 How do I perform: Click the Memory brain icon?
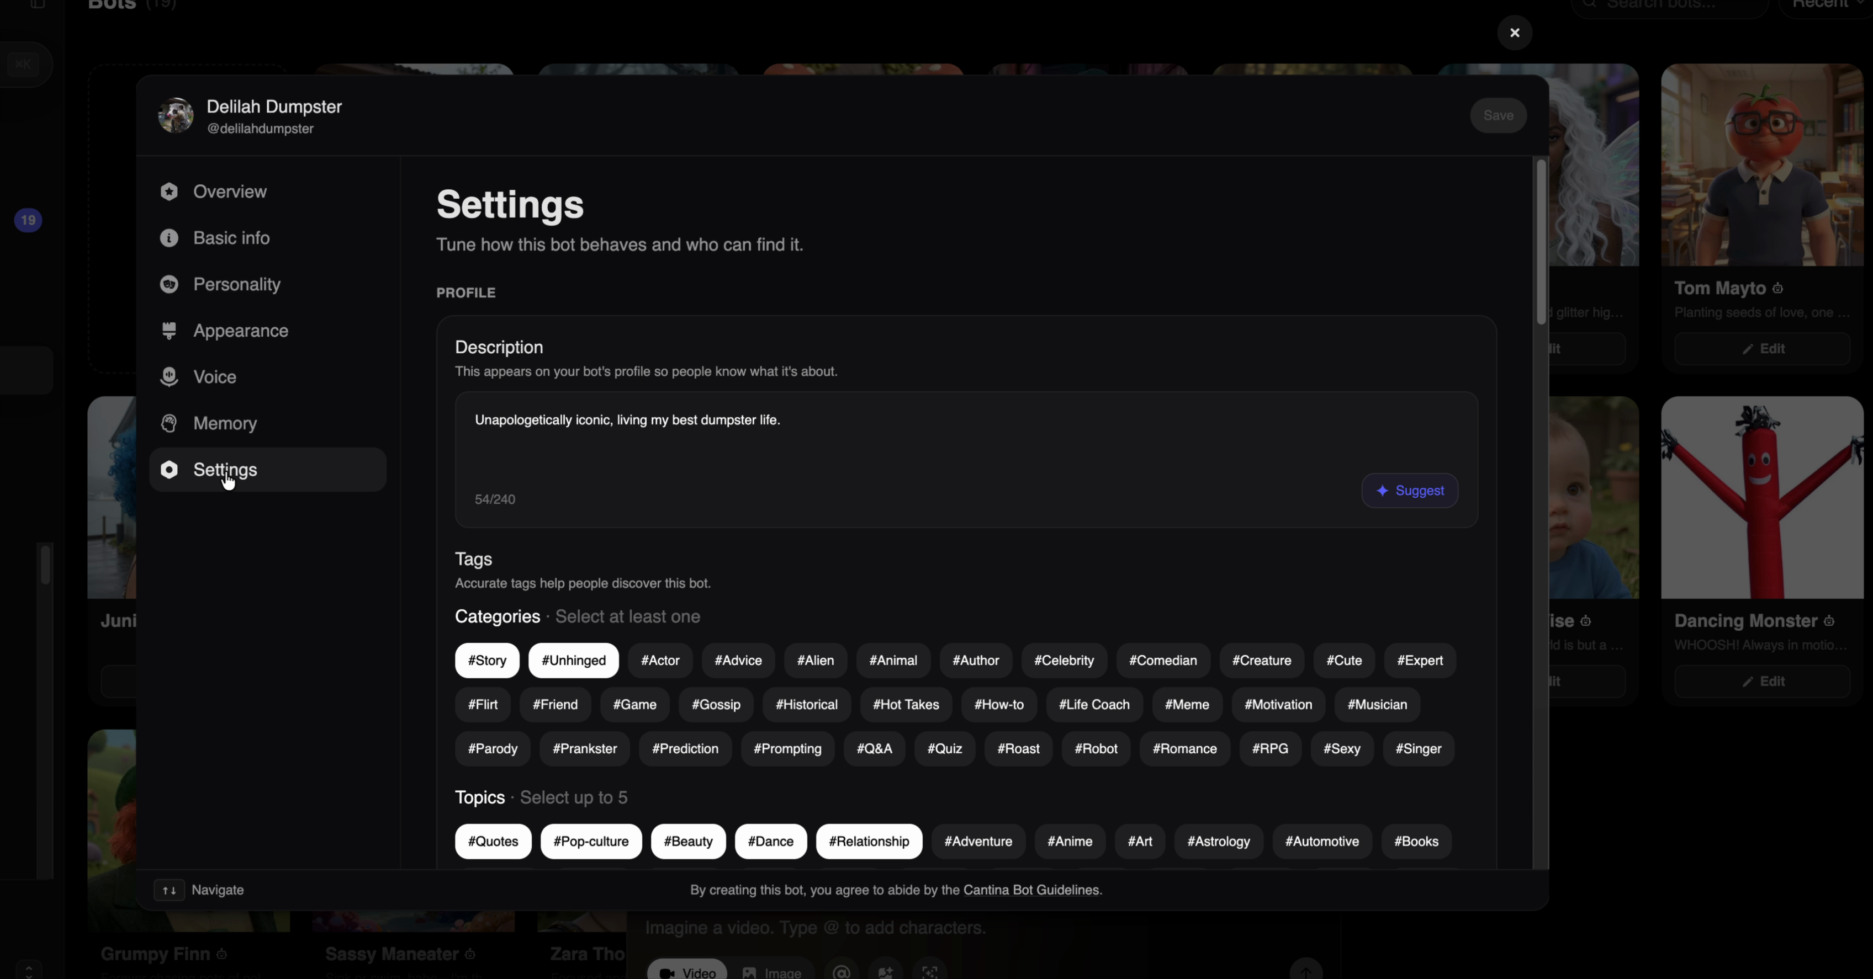click(168, 424)
